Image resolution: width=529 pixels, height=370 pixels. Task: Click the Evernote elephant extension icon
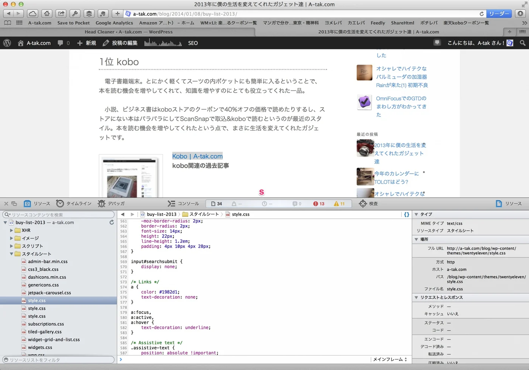103,14
